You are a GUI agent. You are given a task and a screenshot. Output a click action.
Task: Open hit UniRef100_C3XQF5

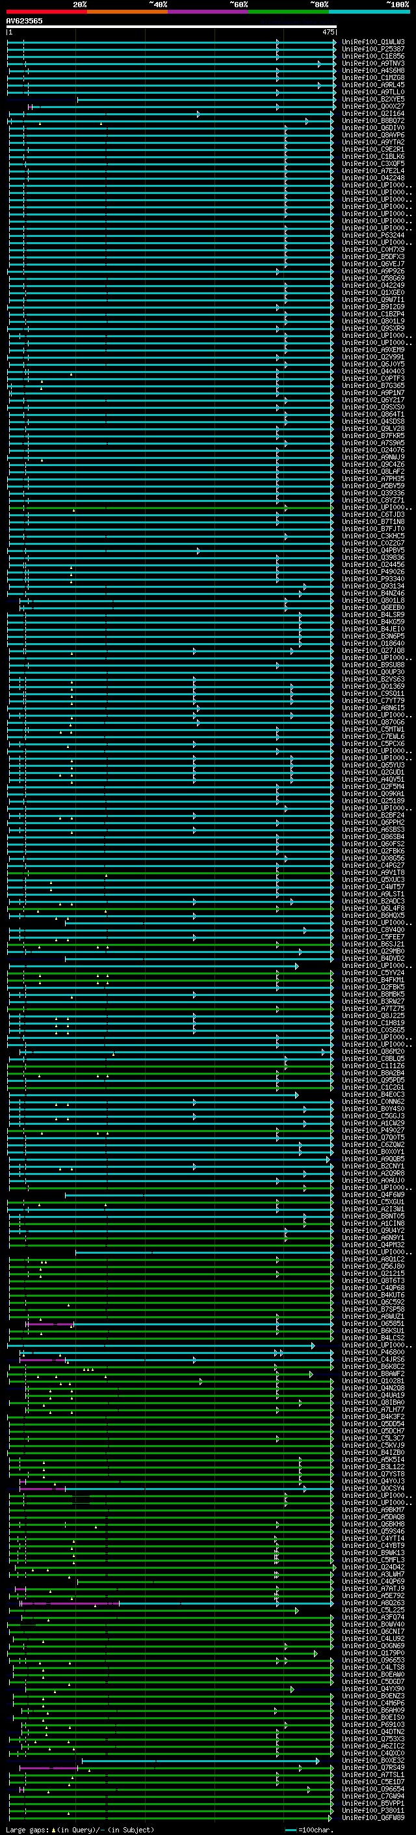pyautogui.click(x=373, y=164)
